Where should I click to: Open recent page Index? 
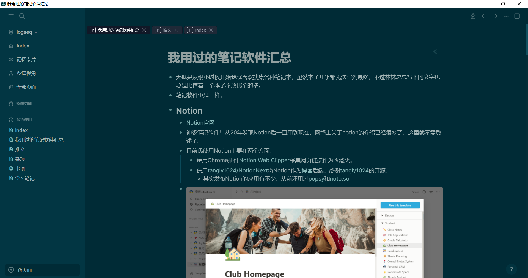[21, 130]
